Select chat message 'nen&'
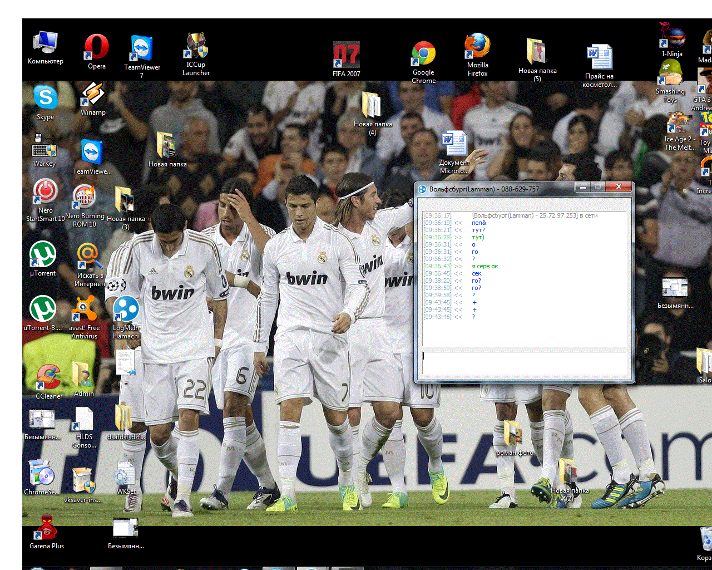This screenshot has height=570, width=712. [479, 223]
